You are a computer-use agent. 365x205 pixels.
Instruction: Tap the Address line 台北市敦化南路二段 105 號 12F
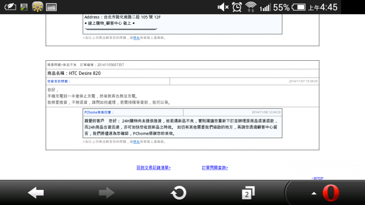(123, 17)
